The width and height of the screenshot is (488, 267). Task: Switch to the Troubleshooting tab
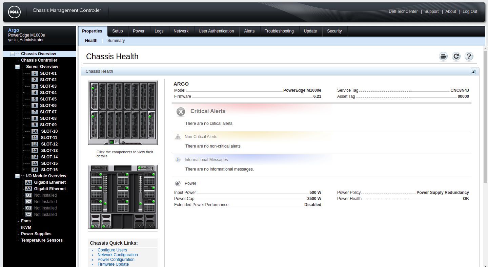(279, 31)
